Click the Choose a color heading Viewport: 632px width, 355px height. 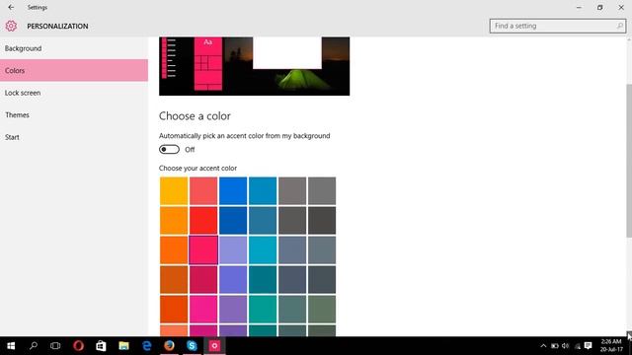coord(195,116)
